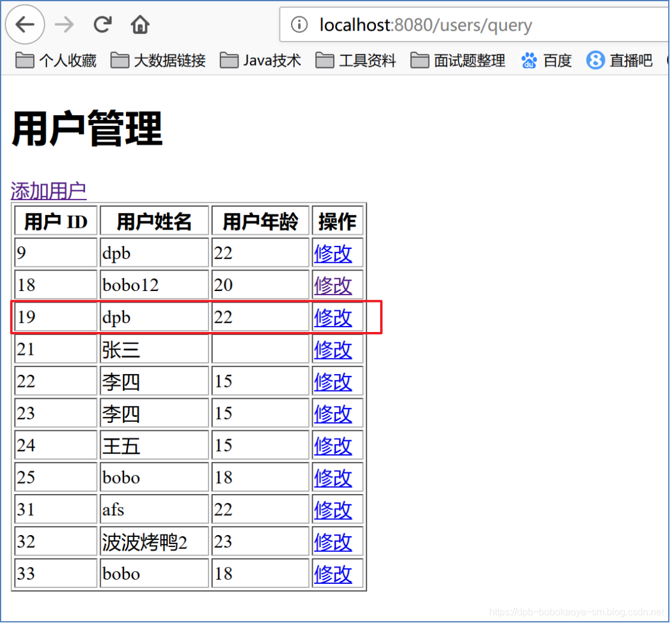670x623 pixels.
Task: Click 修改 for user ID 25
Action: [333, 478]
